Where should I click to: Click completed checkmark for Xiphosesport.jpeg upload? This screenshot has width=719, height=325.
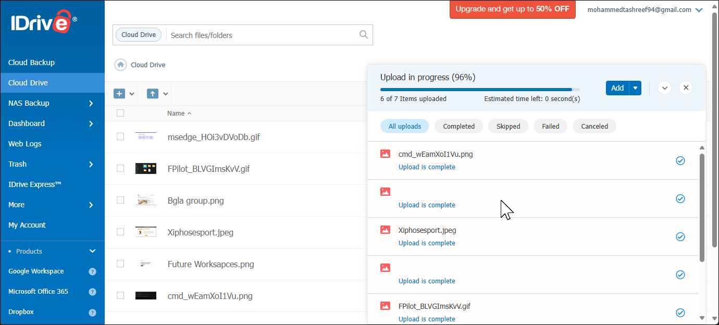680,236
